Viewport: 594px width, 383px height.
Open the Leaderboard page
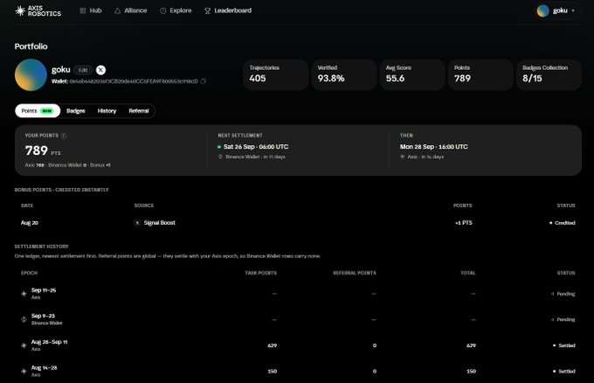pos(228,10)
